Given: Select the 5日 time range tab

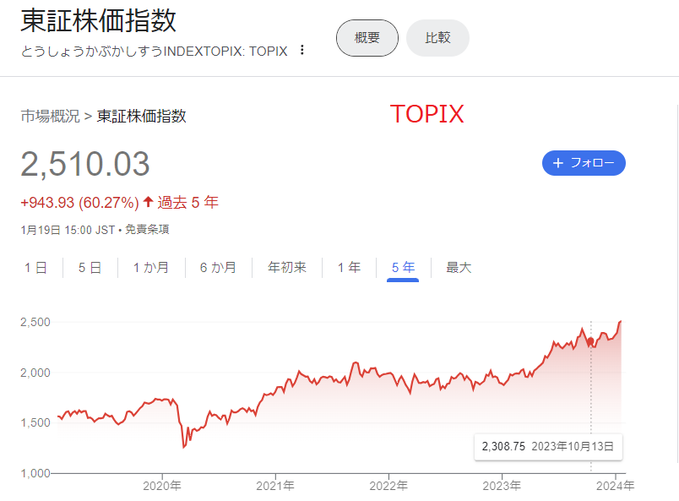Looking at the screenshot, I should point(90,268).
